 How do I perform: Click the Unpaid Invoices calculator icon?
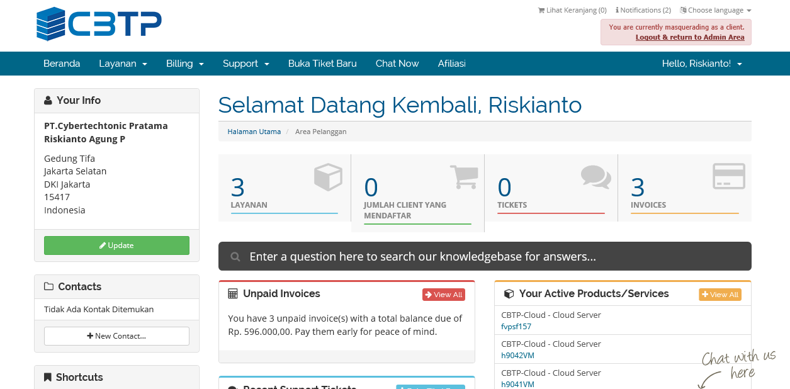tap(234, 293)
